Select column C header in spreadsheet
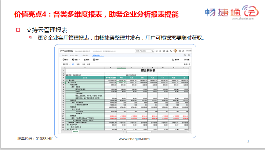The width and height of the screenshot is (265, 150). click(121, 68)
